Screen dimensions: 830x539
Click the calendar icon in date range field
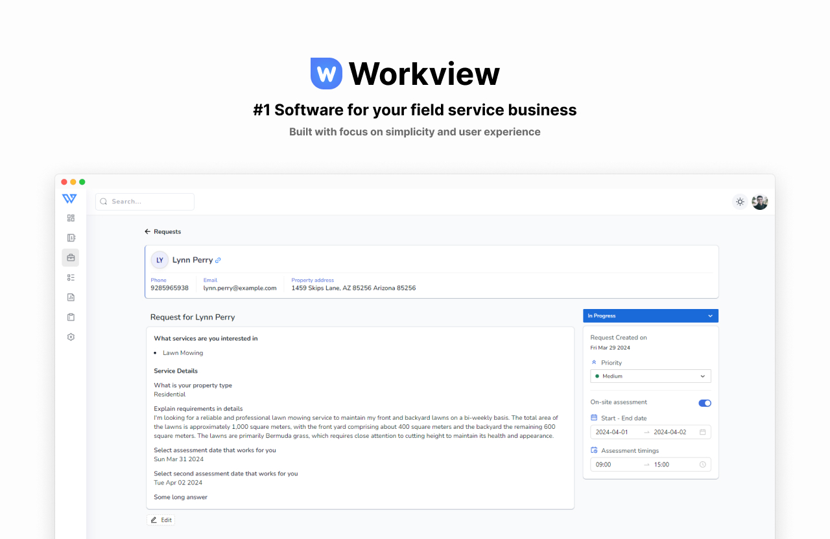[702, 432]
